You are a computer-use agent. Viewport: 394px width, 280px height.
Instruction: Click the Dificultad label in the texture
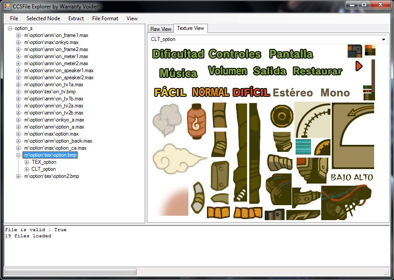click(x=178, y=54)
